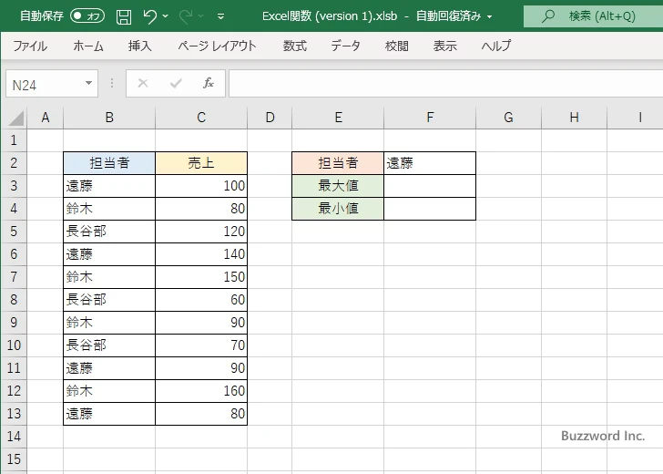663x474 pixels.
Task: Select the 担当者 header cell B2
Action: pos(109,163)
